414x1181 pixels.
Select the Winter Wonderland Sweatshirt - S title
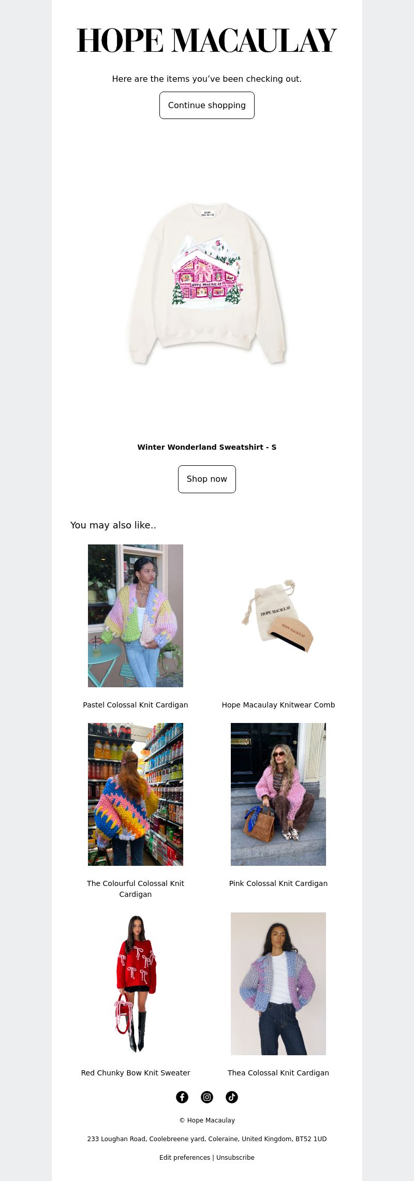(207, 447)
